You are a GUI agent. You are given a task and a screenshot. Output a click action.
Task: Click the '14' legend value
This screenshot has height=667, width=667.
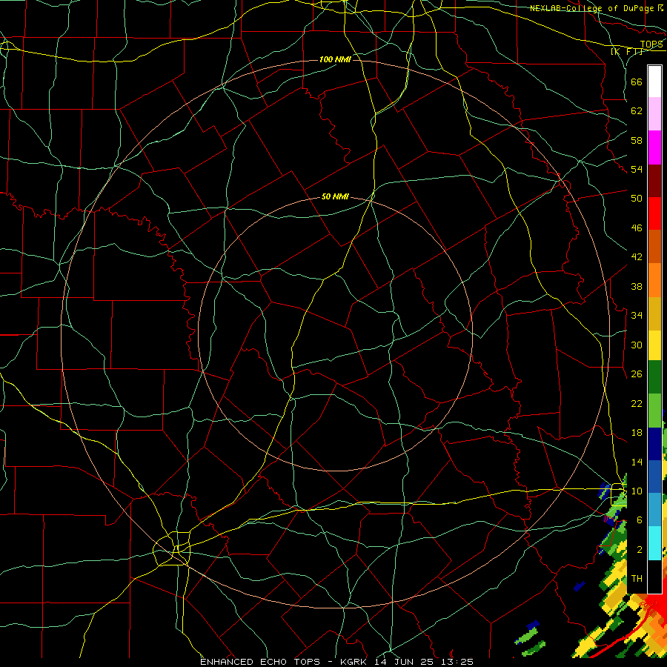637,462
